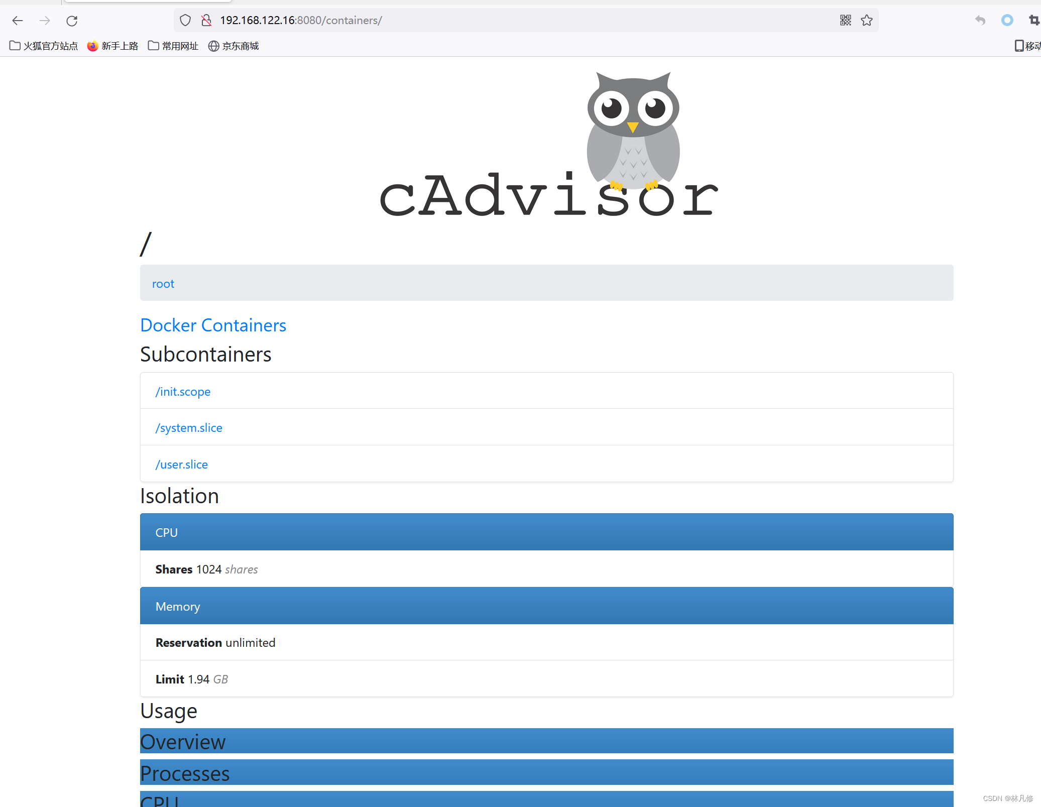Open the QR code icon in address bar
1041x807 pixels.
click(846, 20)
